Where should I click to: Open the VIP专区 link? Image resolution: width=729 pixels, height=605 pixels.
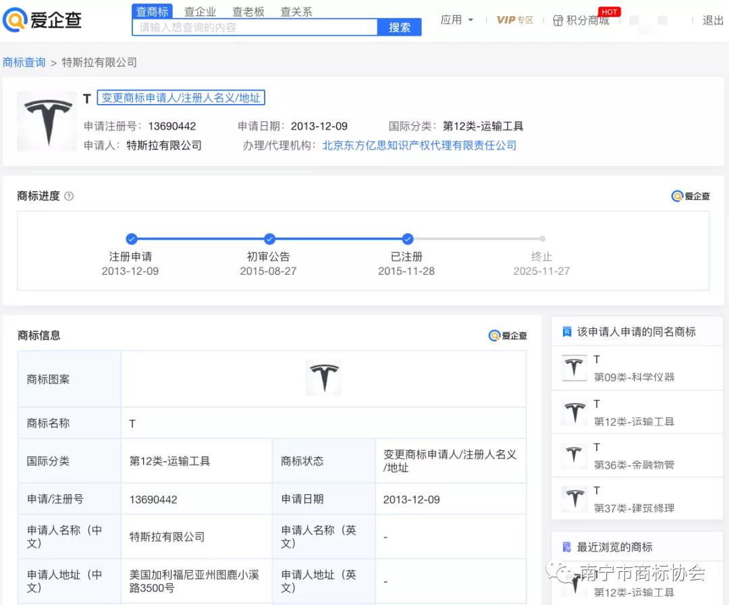coord(514,20)
